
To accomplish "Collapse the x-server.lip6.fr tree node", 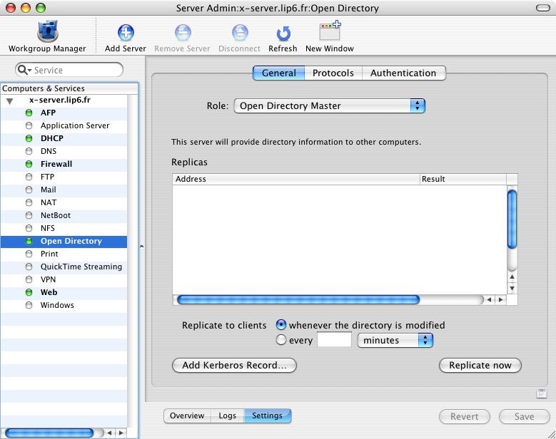I will pyautogui.click(x=10, y=100).
